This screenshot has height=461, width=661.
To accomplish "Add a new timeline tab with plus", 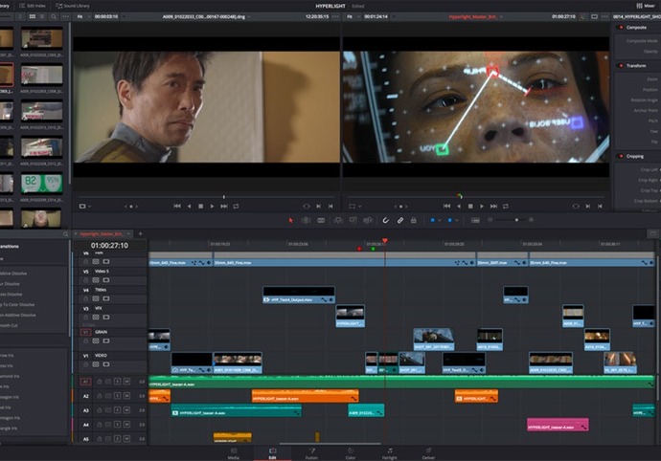I will click(x=141, y=233).
